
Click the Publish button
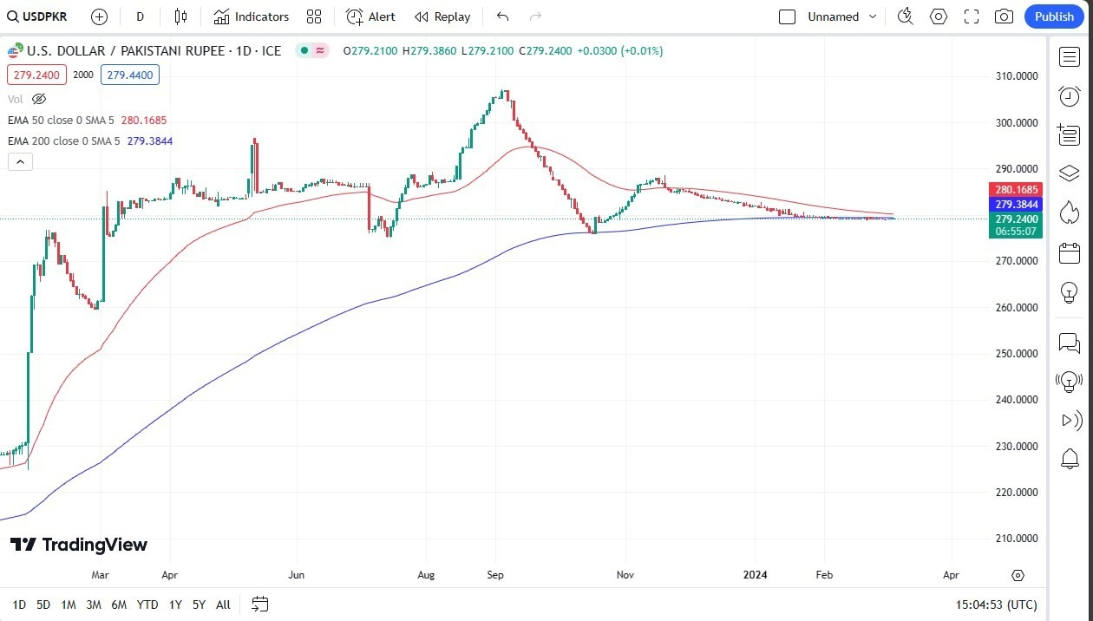pyautogui.click(x=1054, y=16)
